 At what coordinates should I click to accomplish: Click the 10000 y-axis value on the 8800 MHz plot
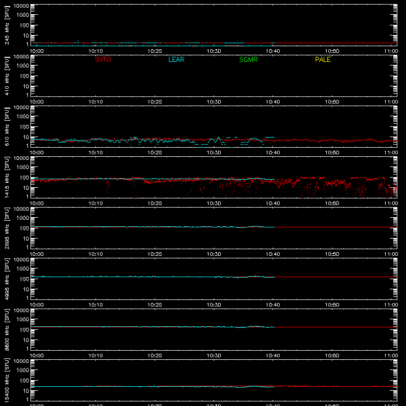pyautogui.click(x=21, y=311)
